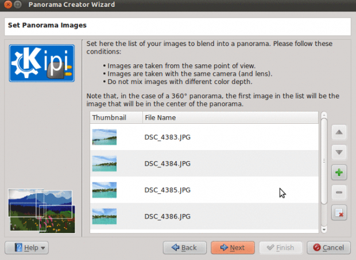
Task: Click the scrollbar down arrow of list
Action: coord(324,229)
